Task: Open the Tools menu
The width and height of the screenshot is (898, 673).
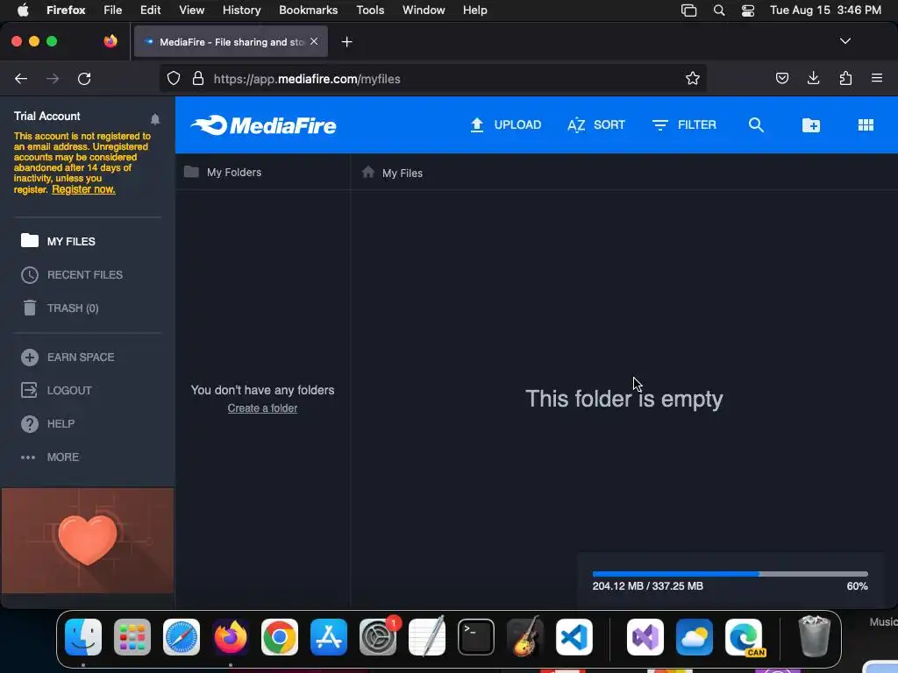Action: pyautogui.click(x=370, y=10)
